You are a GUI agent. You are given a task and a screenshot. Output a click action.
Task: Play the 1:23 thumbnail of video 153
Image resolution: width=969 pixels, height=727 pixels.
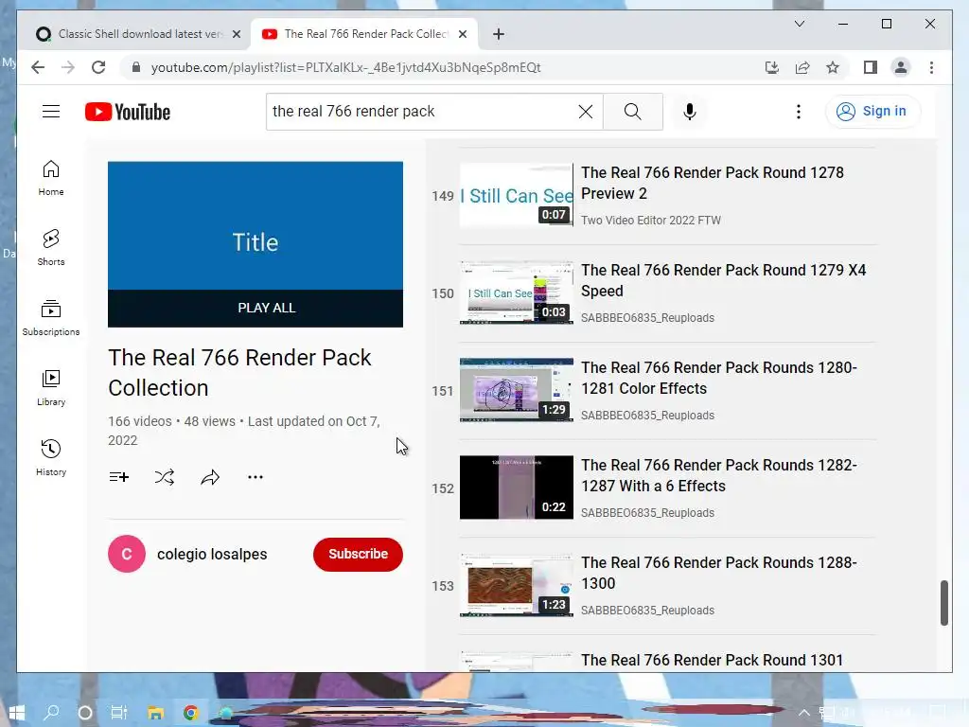tap(517, 585)
